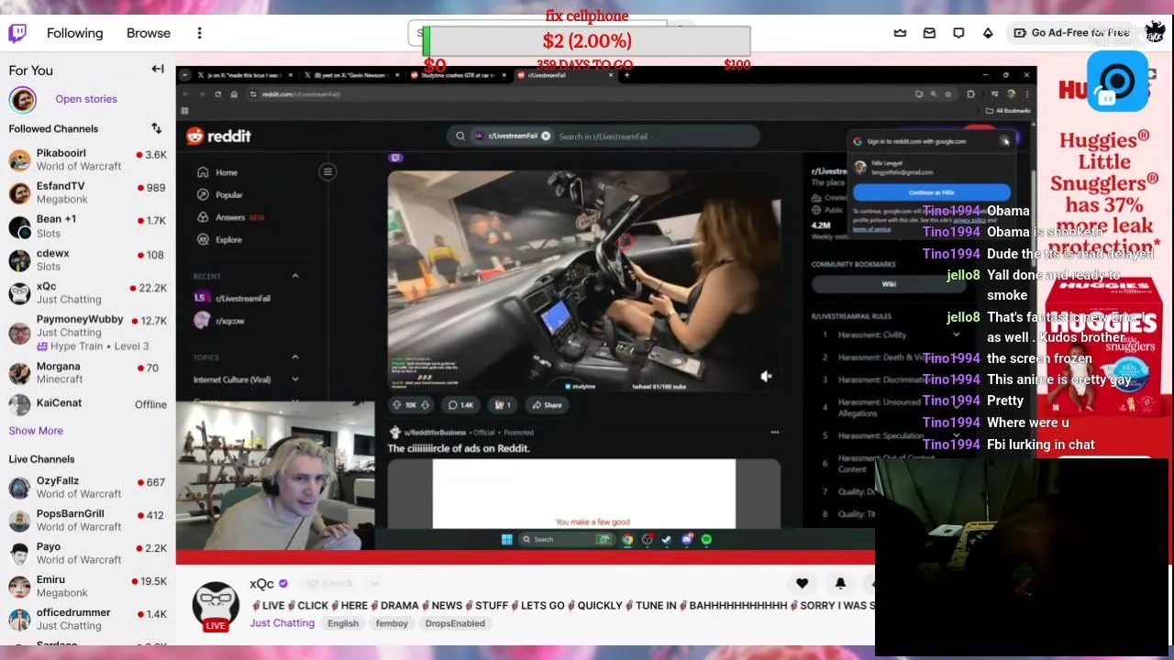Open Whispers chat bubble icon

(x=958, y=33)
